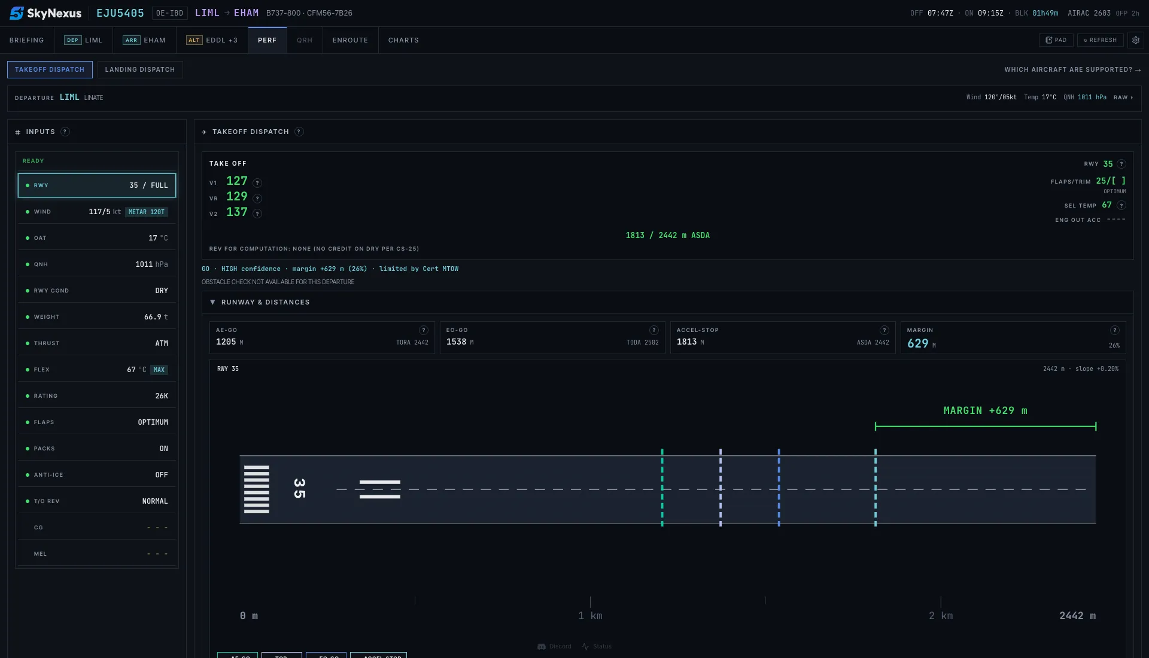Toggle the METAR 120T wind badge
This screenshot has height=658, width=1149.
(x=147, y=212)
